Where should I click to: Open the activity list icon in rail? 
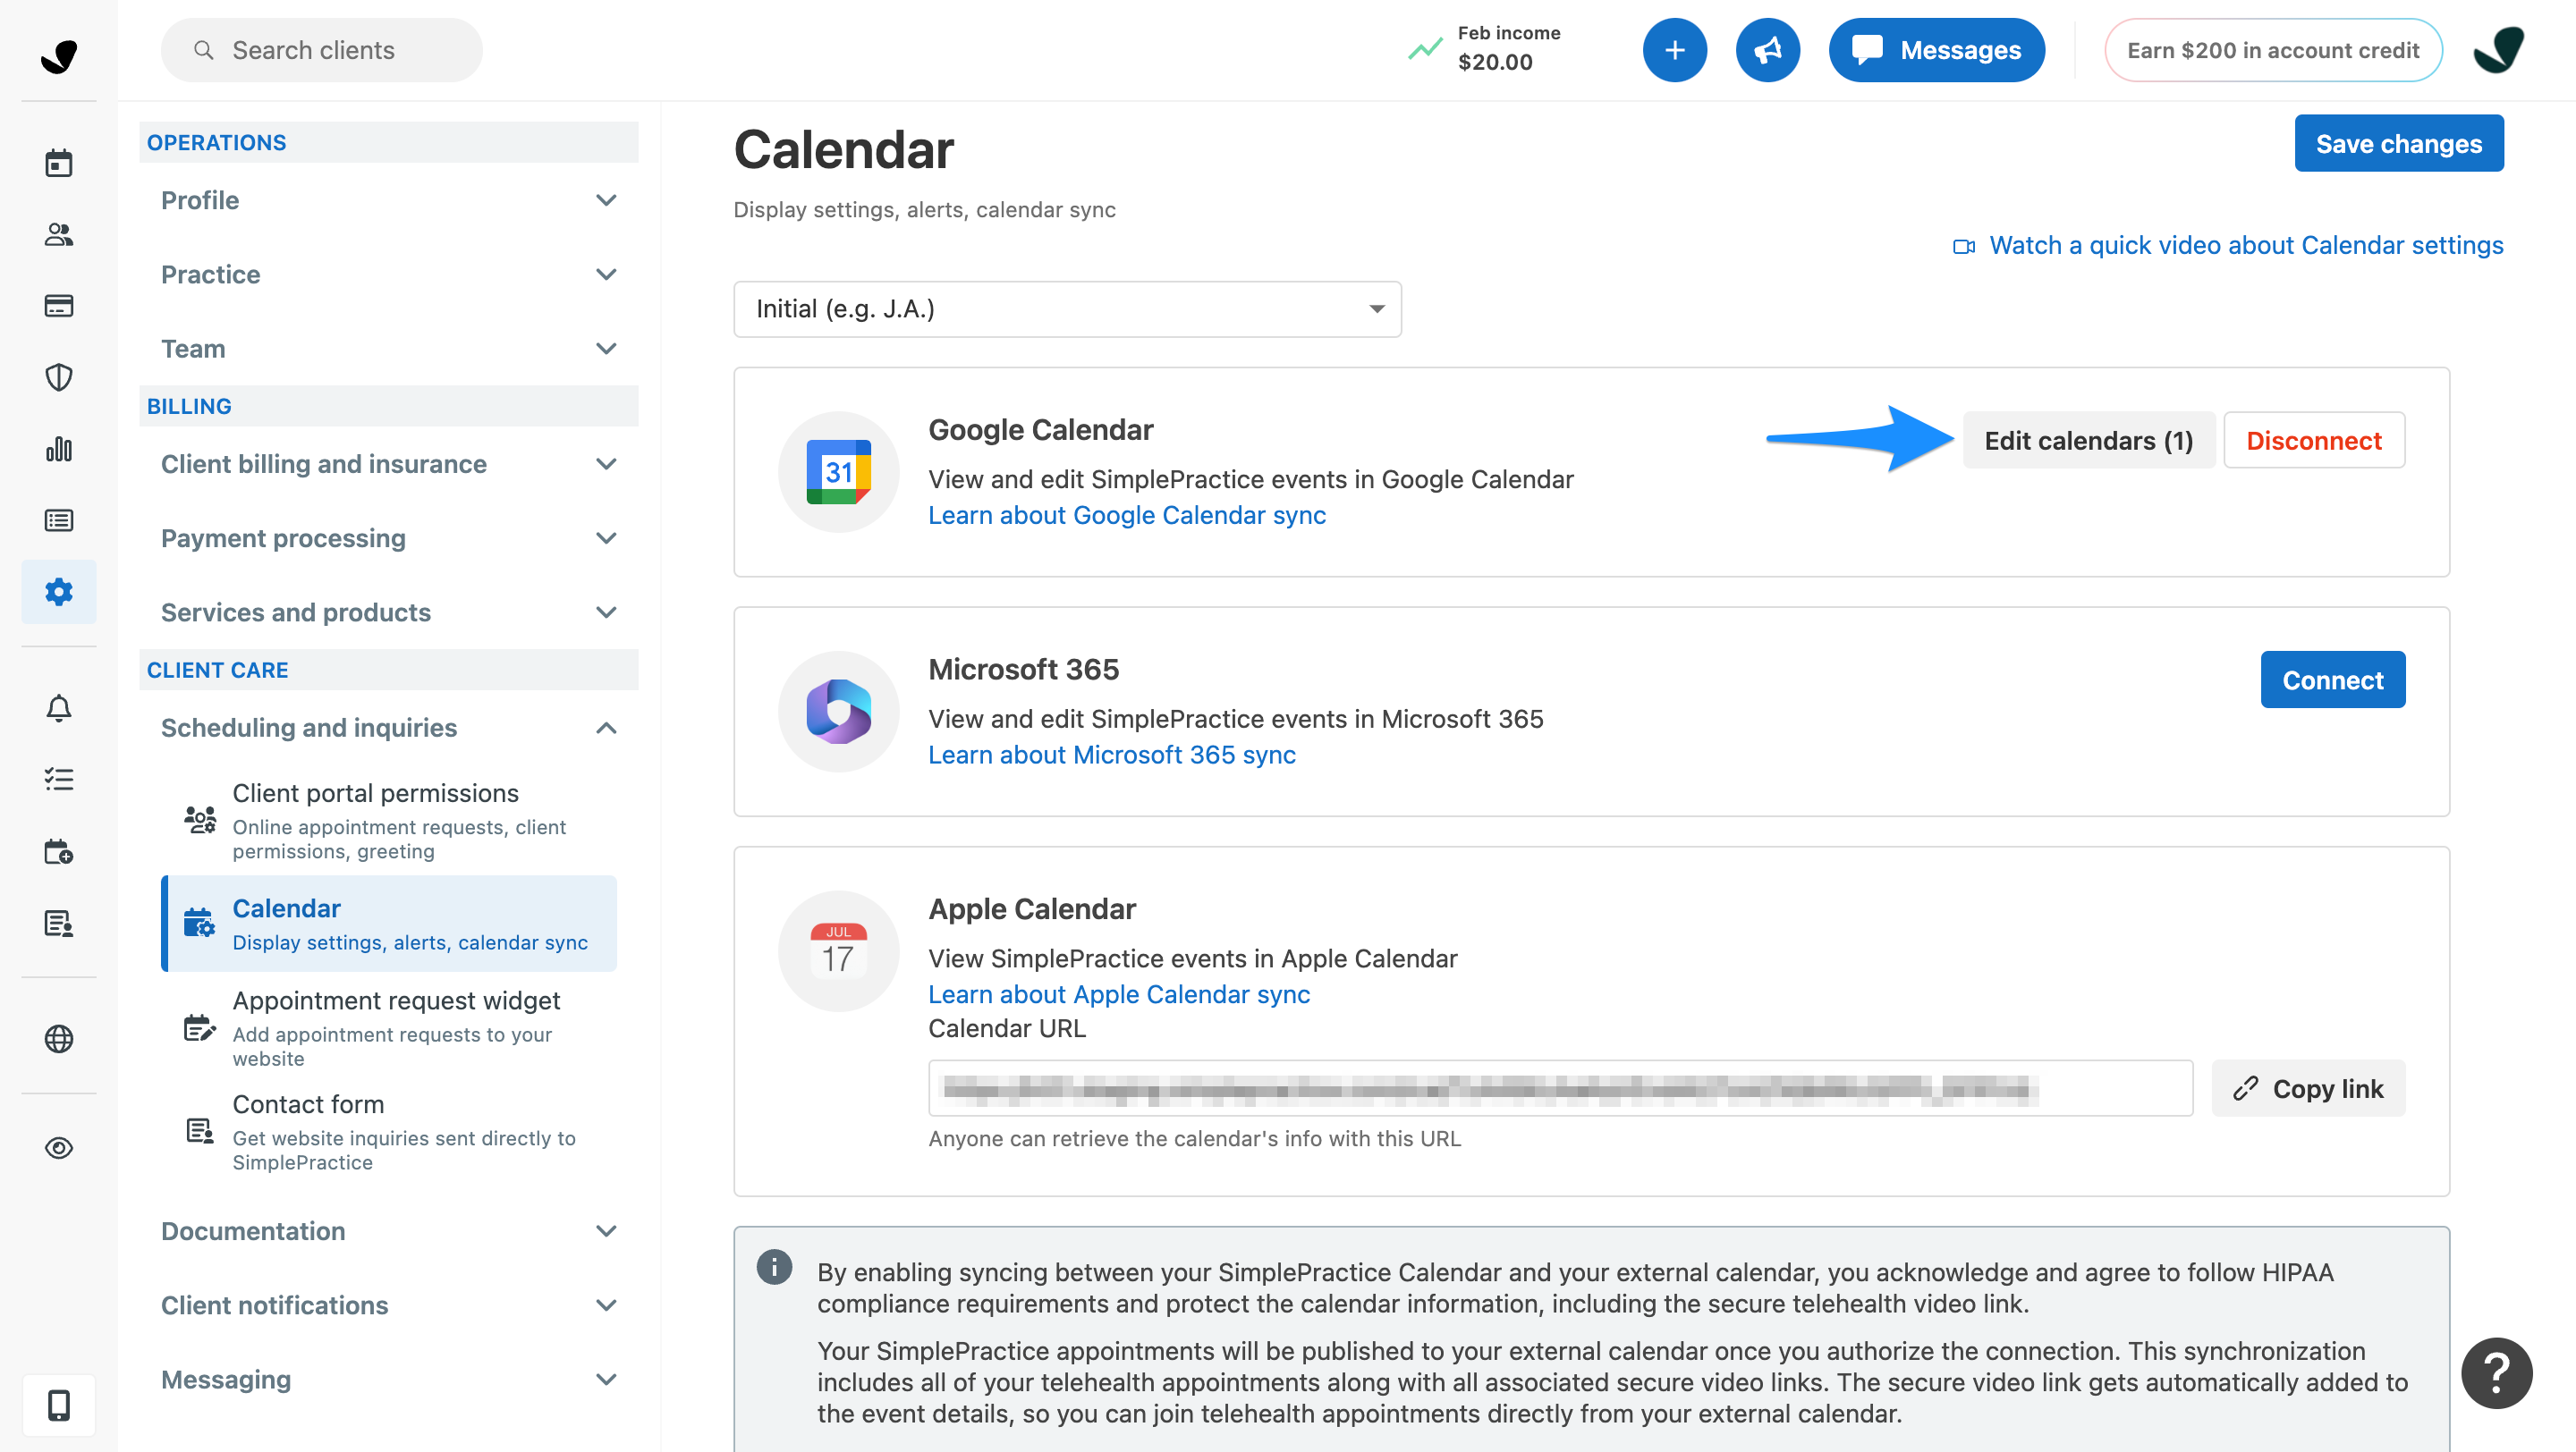(x=59, y=519)
